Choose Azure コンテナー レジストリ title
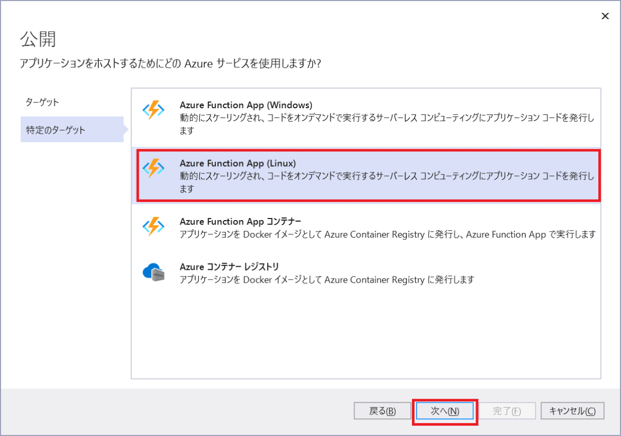This screenshot has height=436, width=621. pos(229,267)
